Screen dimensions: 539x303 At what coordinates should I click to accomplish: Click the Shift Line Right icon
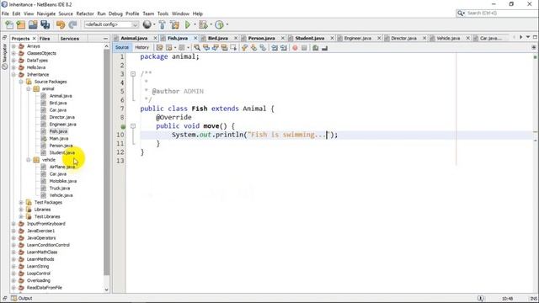tap(283, 48)
